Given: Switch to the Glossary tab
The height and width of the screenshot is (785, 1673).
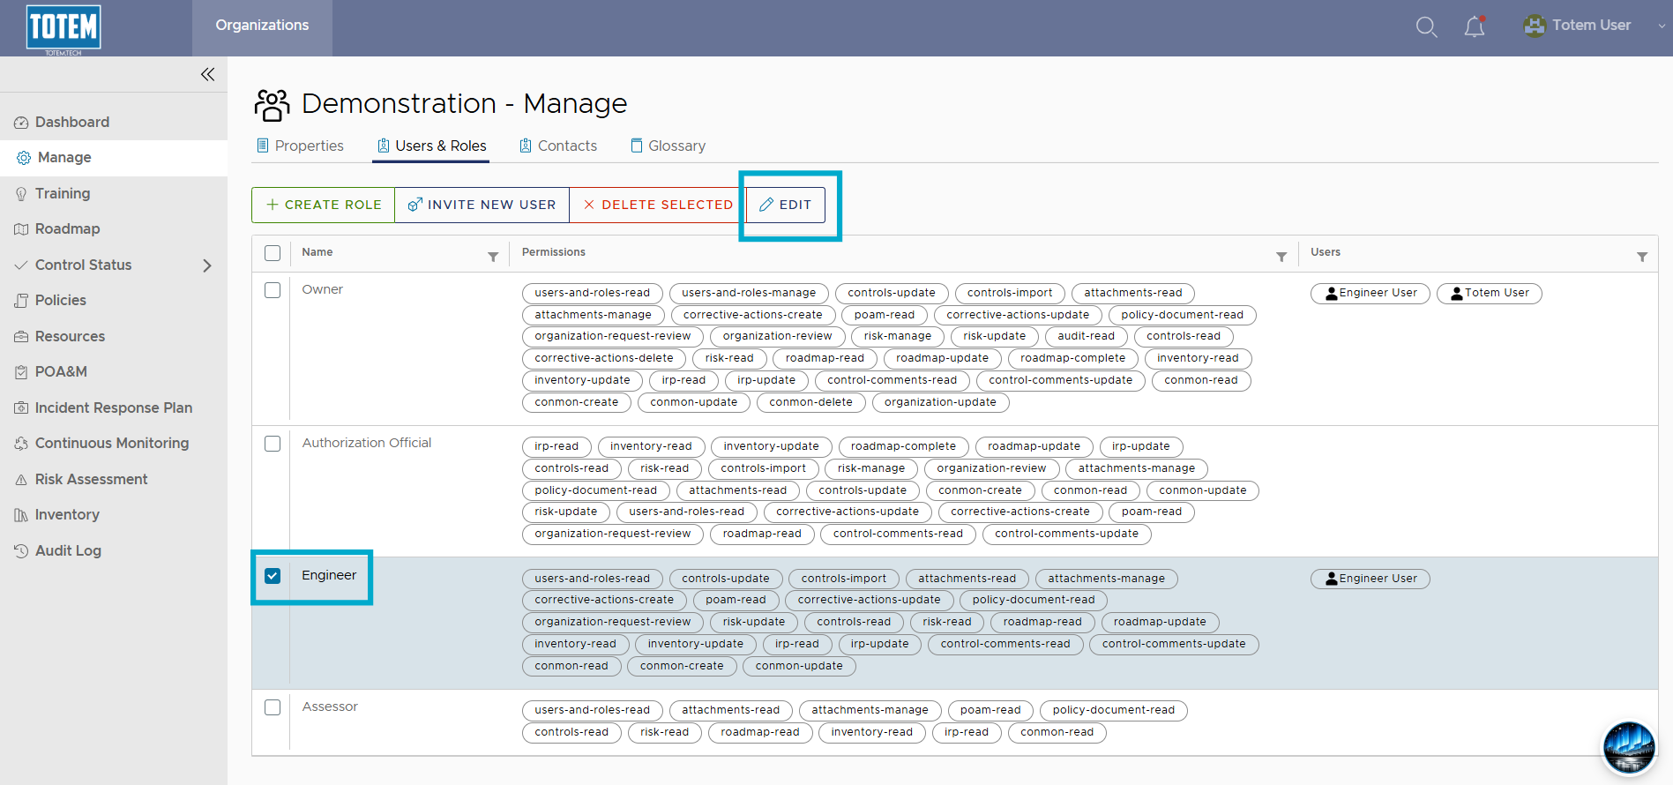Looking at the screenshot, I should [x=668, y=146].
